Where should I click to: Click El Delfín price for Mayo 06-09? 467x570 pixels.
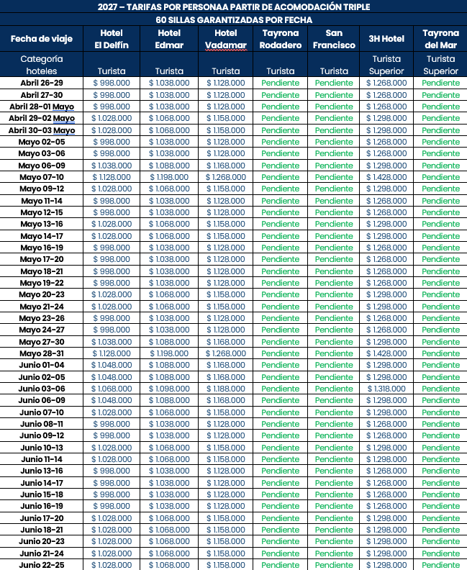pos(112,166)
